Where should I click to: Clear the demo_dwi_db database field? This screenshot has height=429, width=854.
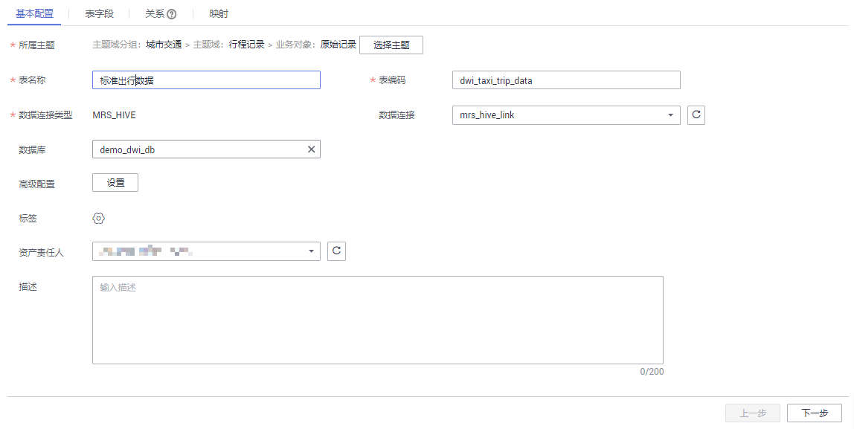[x=312, y=149]
